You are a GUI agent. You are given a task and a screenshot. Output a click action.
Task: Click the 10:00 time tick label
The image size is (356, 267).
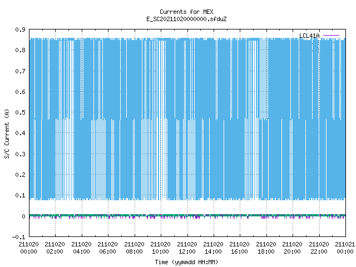pyautogui.click(x=160, y=248)
